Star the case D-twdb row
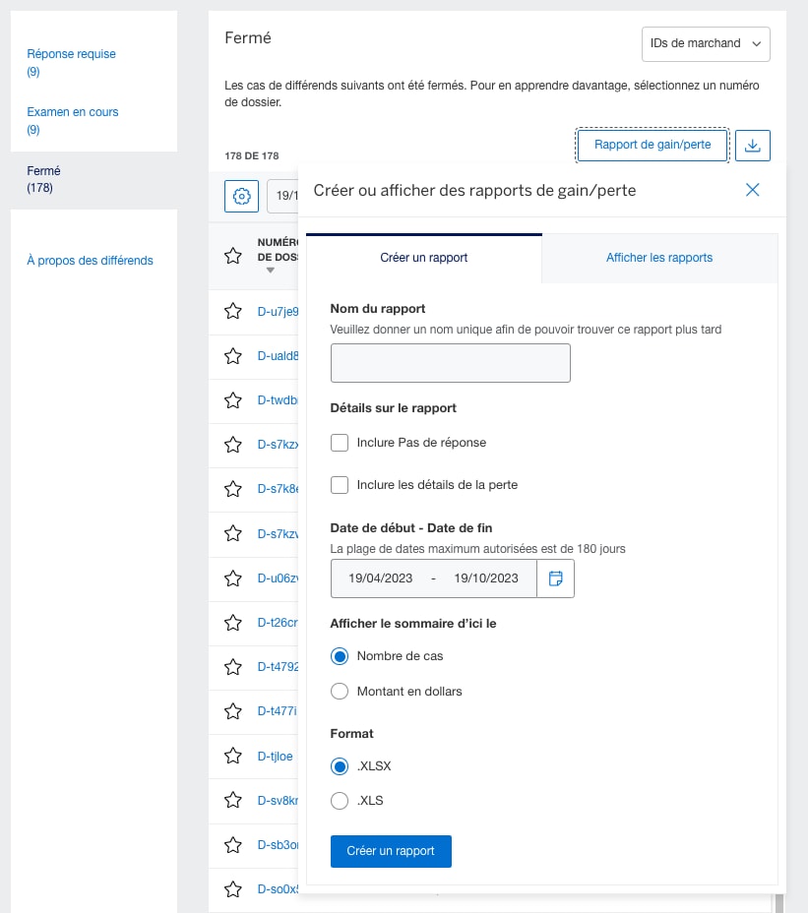 pyautogui.click(x=233, y=400)
